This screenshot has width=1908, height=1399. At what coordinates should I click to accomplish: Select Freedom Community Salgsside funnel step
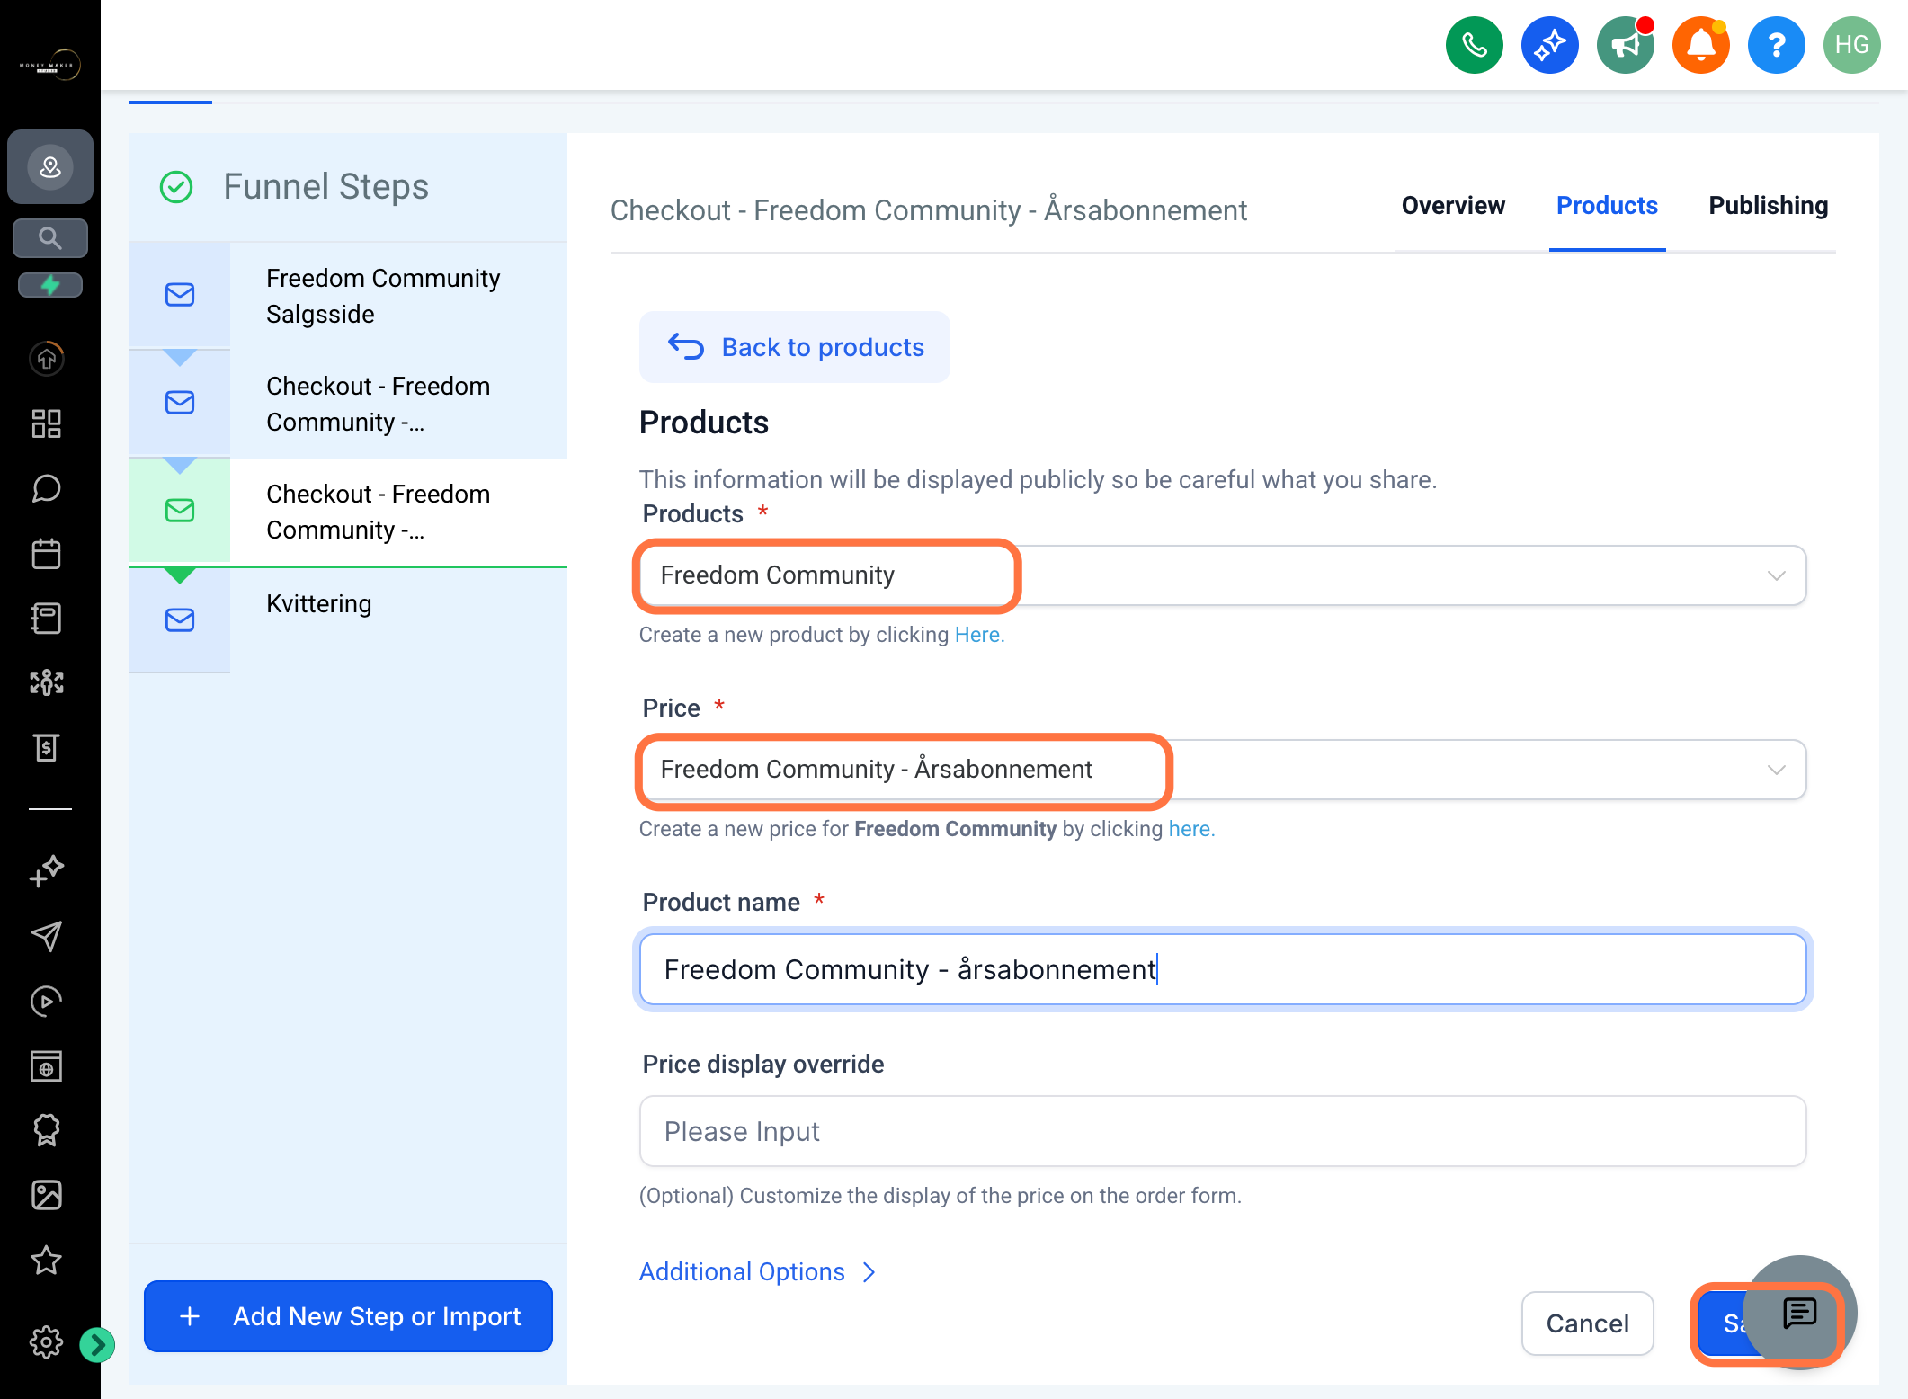click(x=349, y=296)
